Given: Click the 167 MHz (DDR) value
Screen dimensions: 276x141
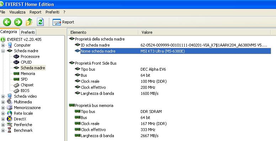Looking at the screenshot, I should [154, 124].
